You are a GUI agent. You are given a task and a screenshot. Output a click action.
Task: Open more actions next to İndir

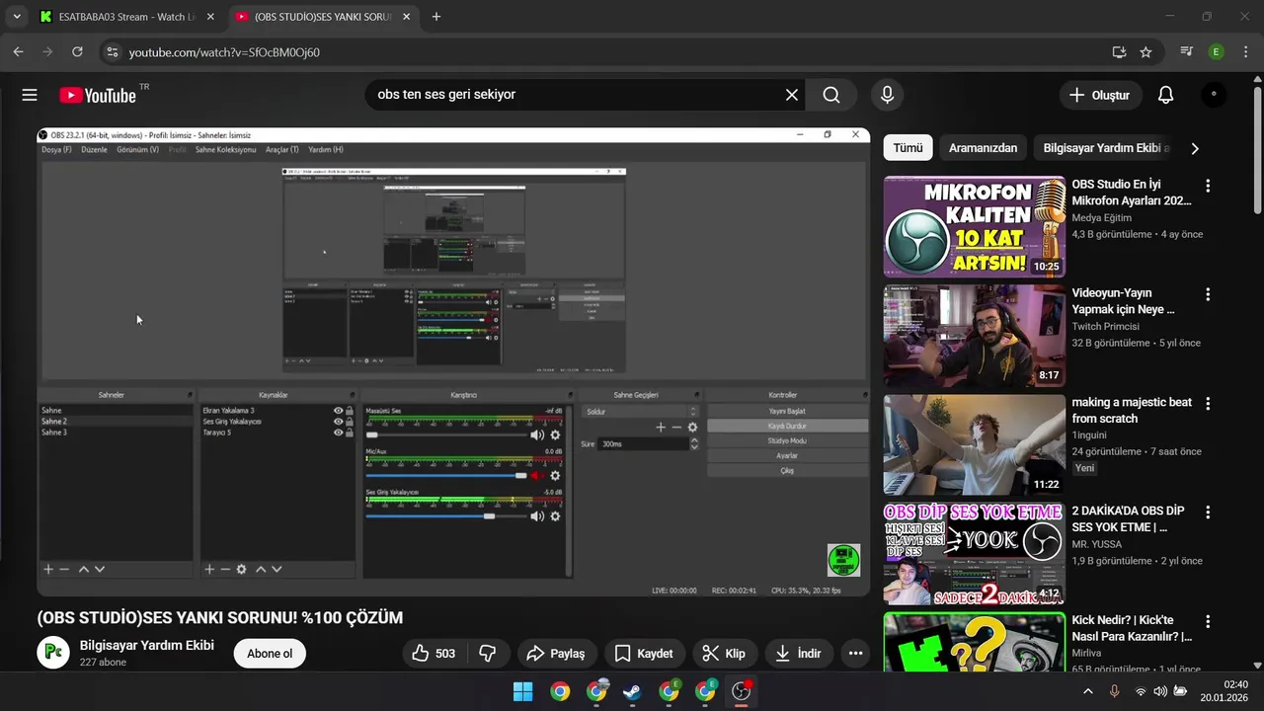click(855, 654)
